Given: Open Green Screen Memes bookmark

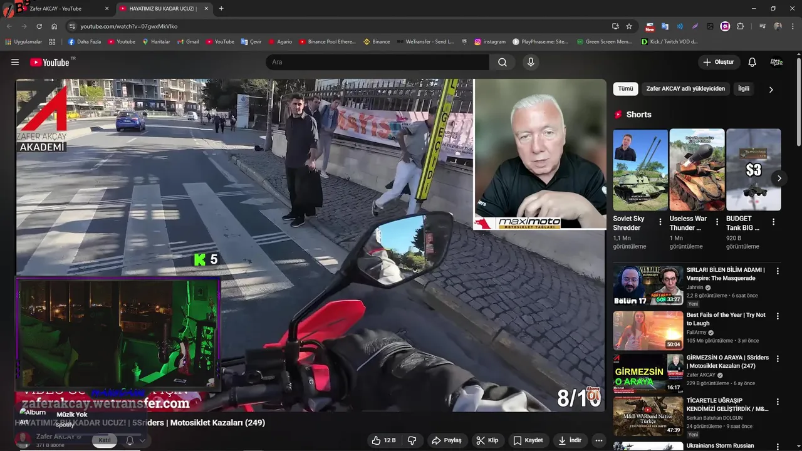Looking at the screenshot, I should point(604,42).
